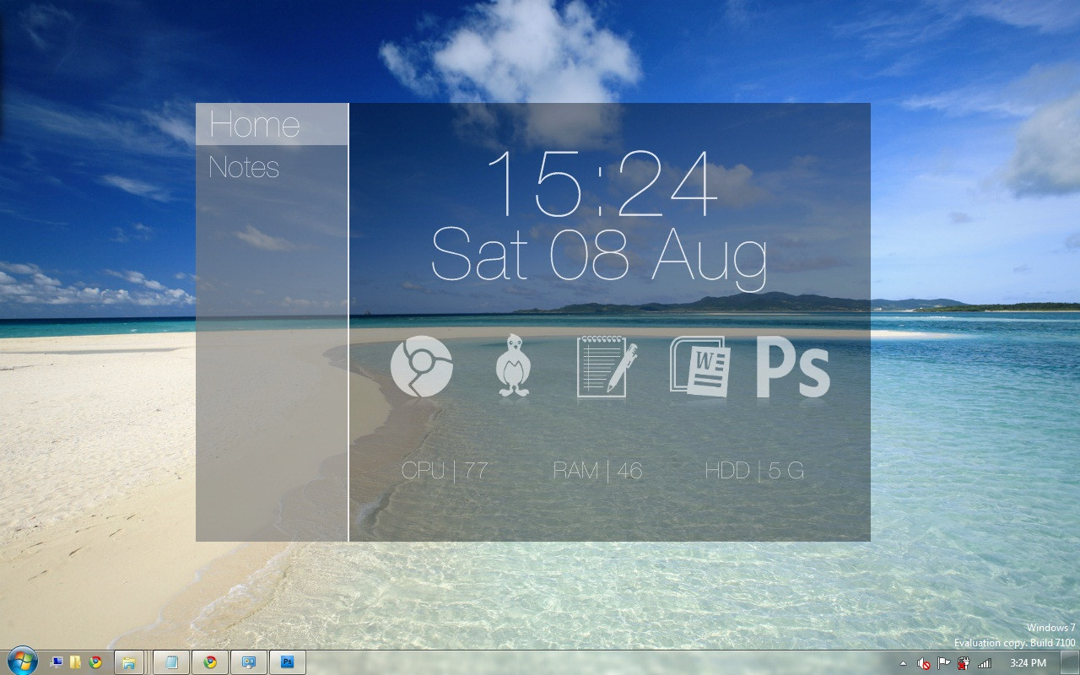Viewport: 1080px width, 675px height.
Task: Click the RAM | 46 readout
Action: [x=597, y=470]
